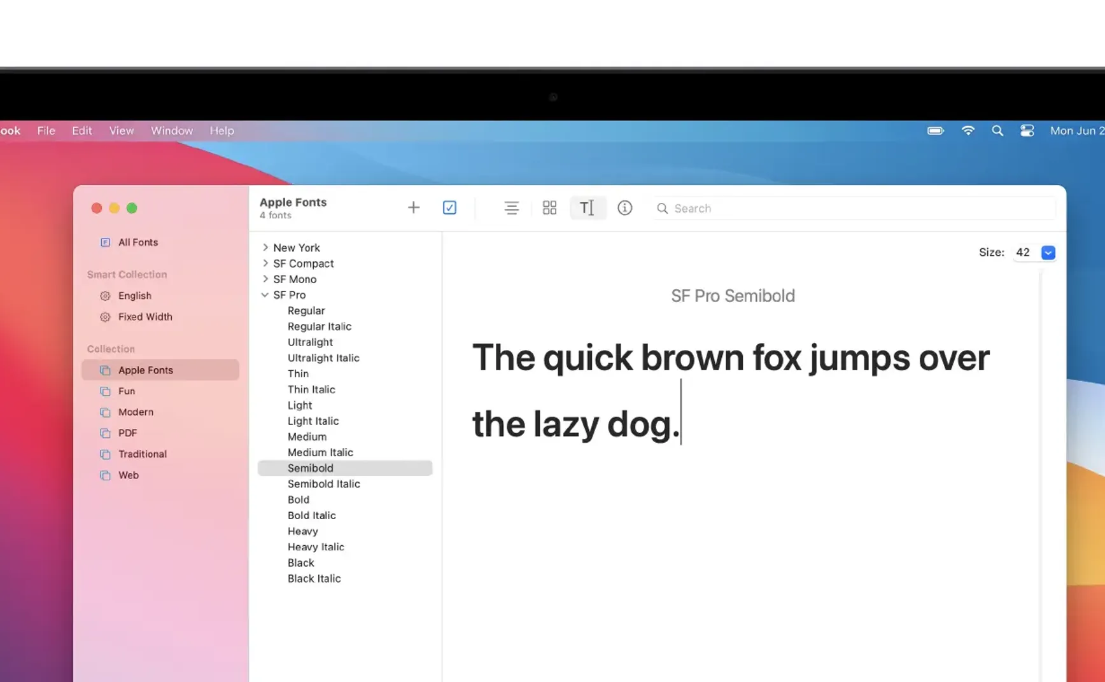Click the collection icon beside Modern
Image resolution: width=1105 pixels, height=682 pixels.
pos(106,412)
